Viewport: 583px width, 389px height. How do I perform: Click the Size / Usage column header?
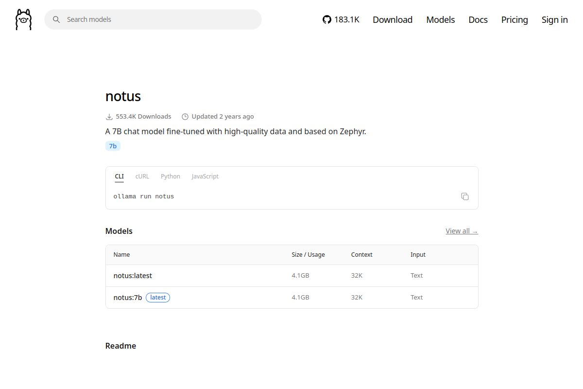[308, 255]
